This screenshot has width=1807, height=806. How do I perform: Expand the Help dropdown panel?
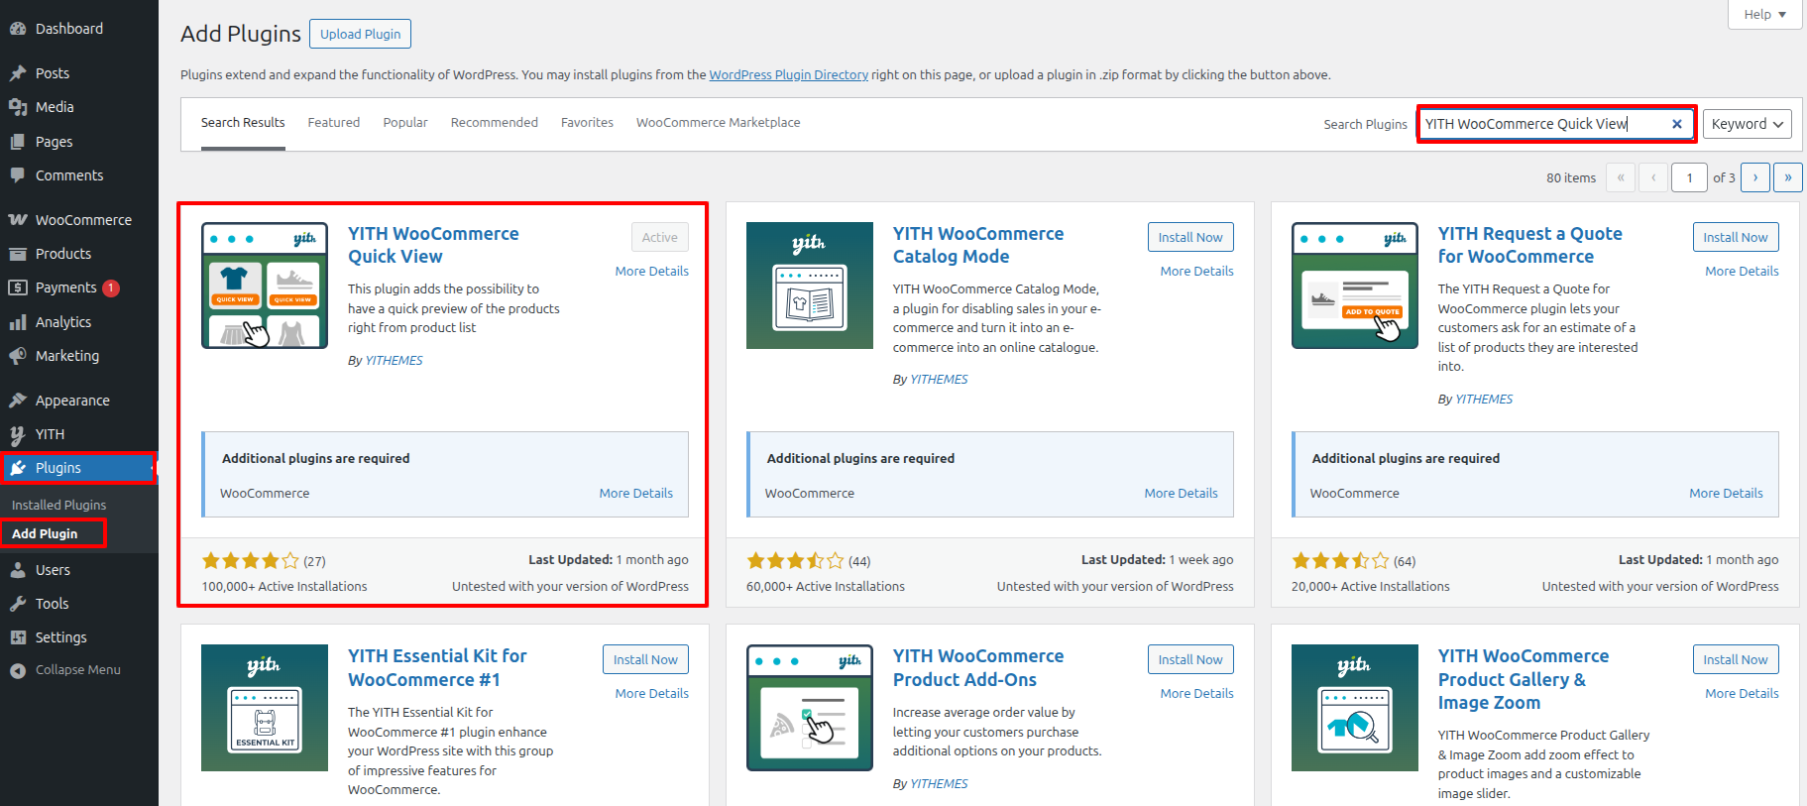[1764, 14]
